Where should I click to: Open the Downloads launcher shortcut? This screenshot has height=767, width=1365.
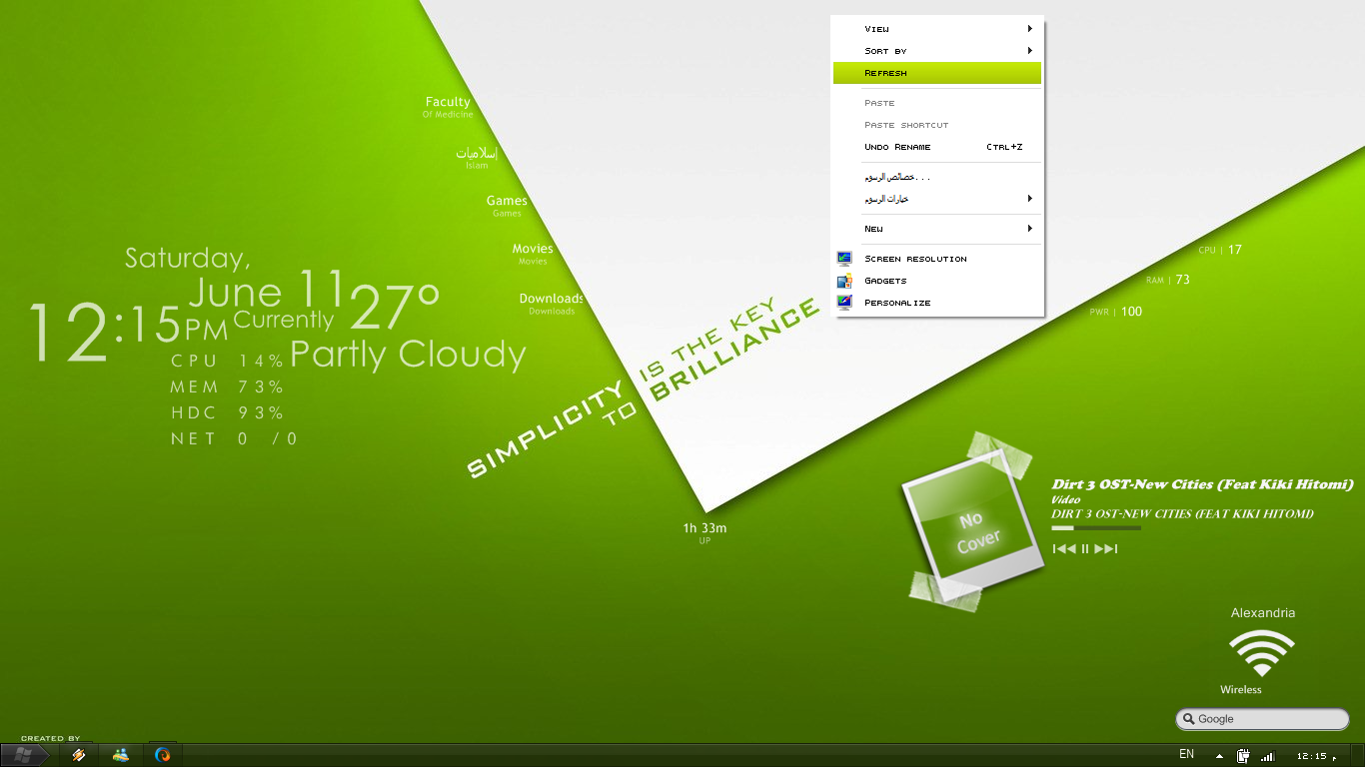552,304
